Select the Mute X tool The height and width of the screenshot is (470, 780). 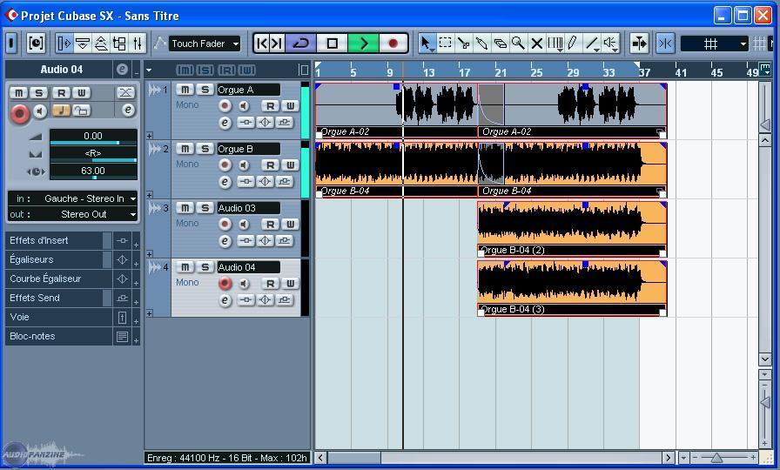537,44
